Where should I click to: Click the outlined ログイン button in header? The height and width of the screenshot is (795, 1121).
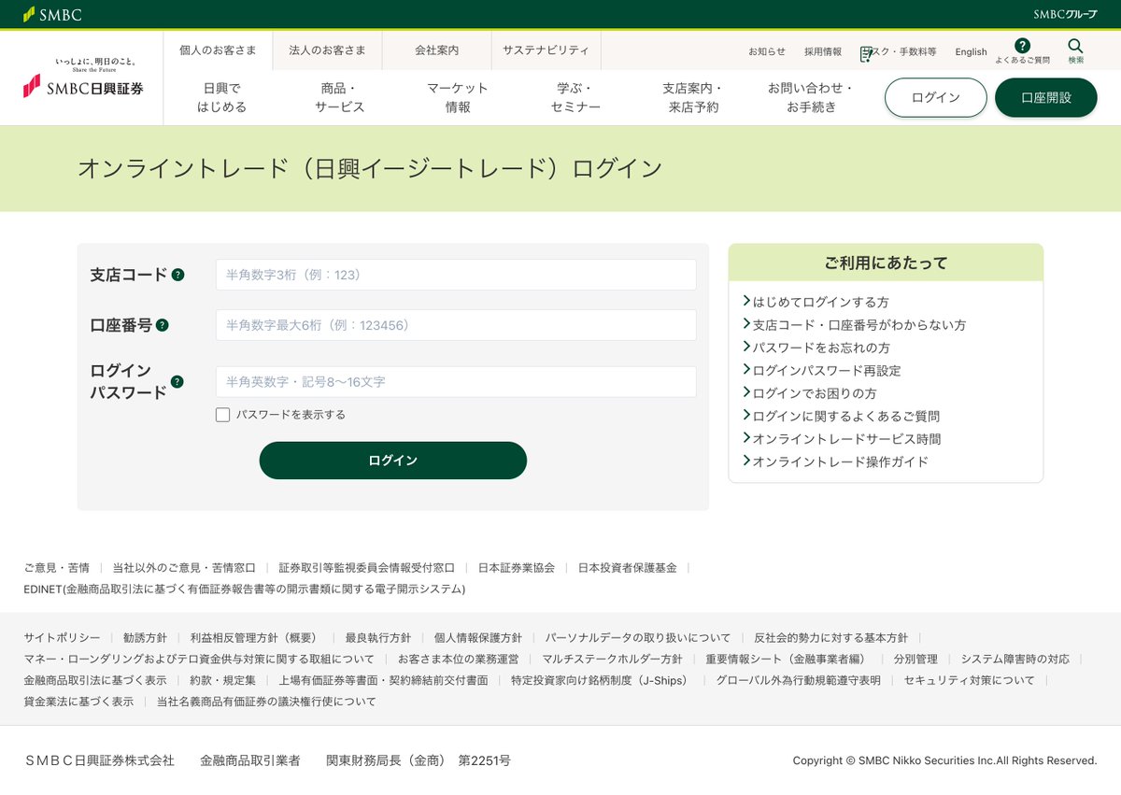(x=936, y=97)
